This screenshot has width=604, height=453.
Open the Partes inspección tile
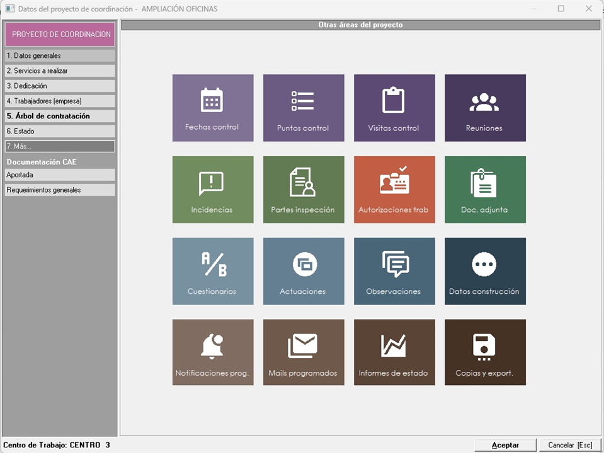[304, 189]
